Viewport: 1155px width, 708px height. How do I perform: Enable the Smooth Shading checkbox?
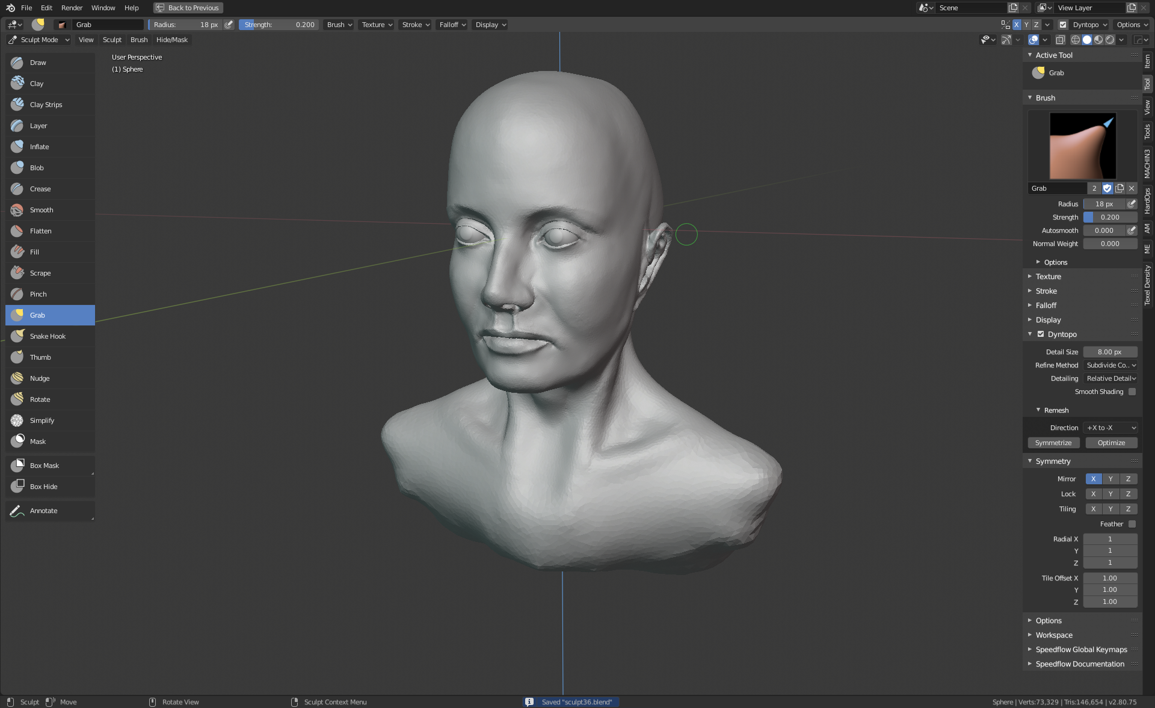pyautogui.click(x=1132, y=392)
